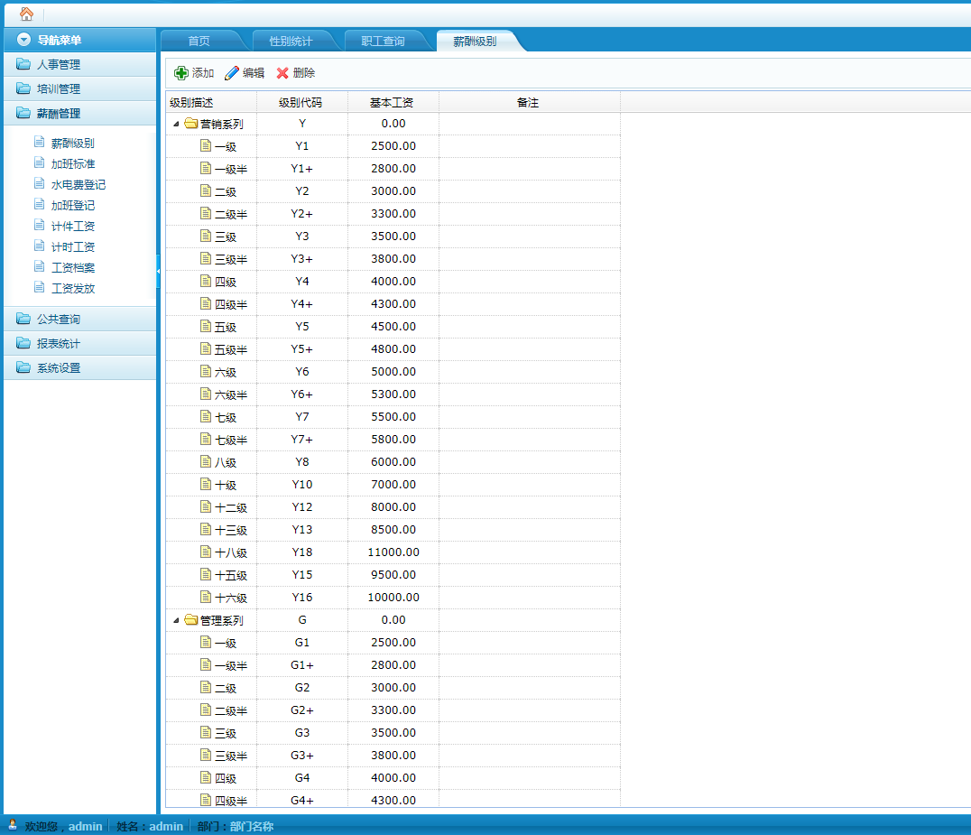Viewport: 971px width, 835px height.
Task: Switch to the 首页 tab
Action: click(199, 41)
